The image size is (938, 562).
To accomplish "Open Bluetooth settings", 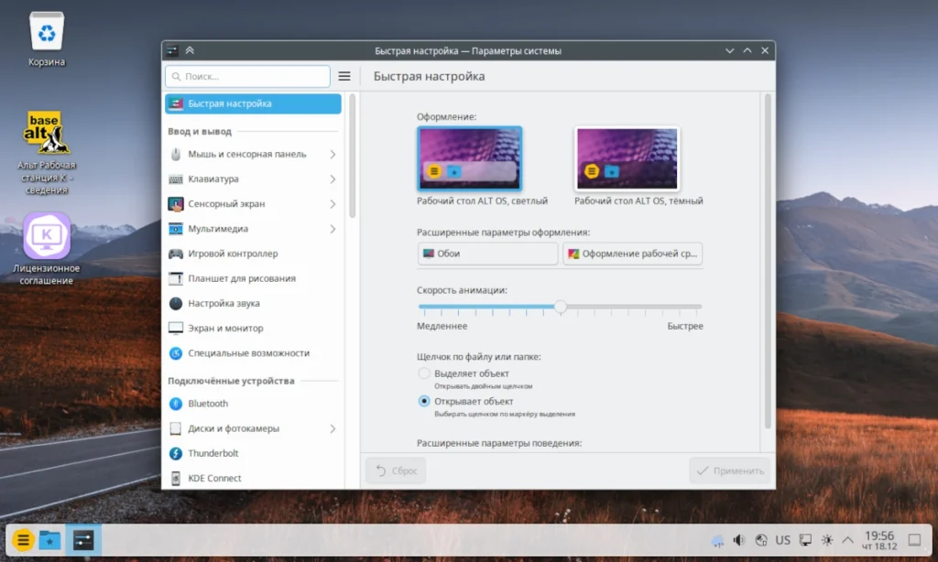I will pyautogui.click(x=253, y=404).
